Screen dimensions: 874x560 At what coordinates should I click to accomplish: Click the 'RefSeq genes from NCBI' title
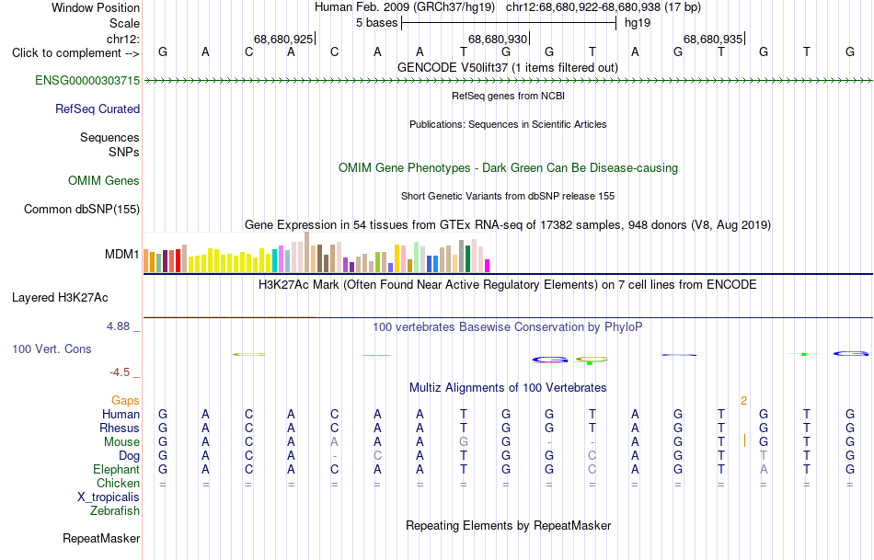(509, 96)
